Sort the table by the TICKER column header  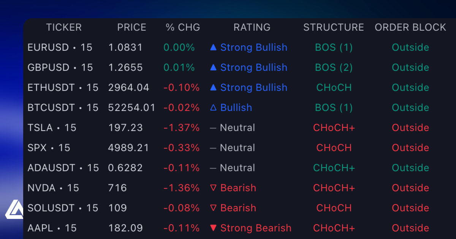point(64,27)
